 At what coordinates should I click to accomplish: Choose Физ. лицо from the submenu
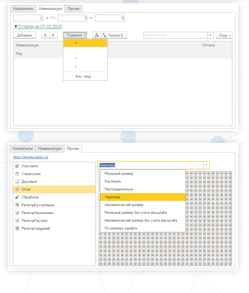point(83,76)
